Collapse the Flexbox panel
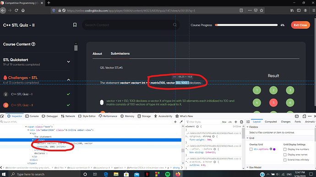Viewport: 316px width, 177px height. pyautogui.click(x=247, y=127)
